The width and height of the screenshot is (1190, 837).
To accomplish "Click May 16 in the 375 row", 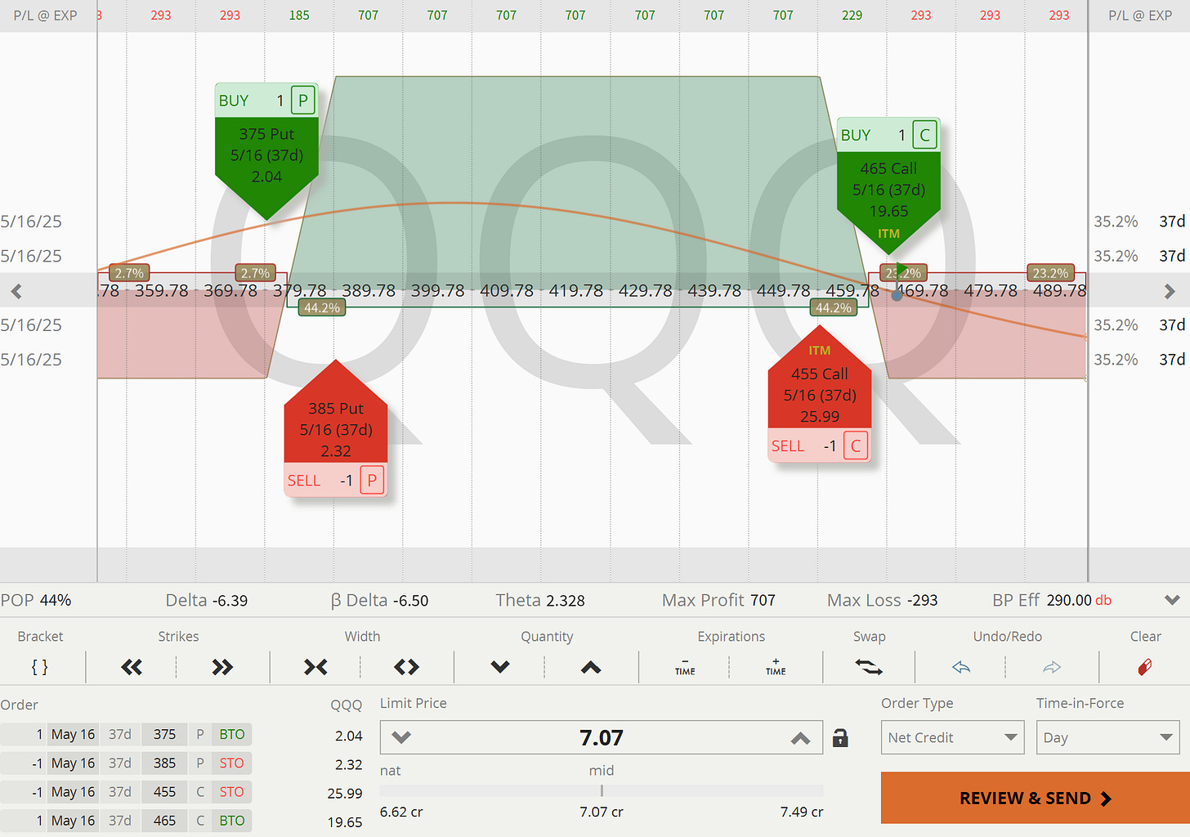I will (73, 734).
